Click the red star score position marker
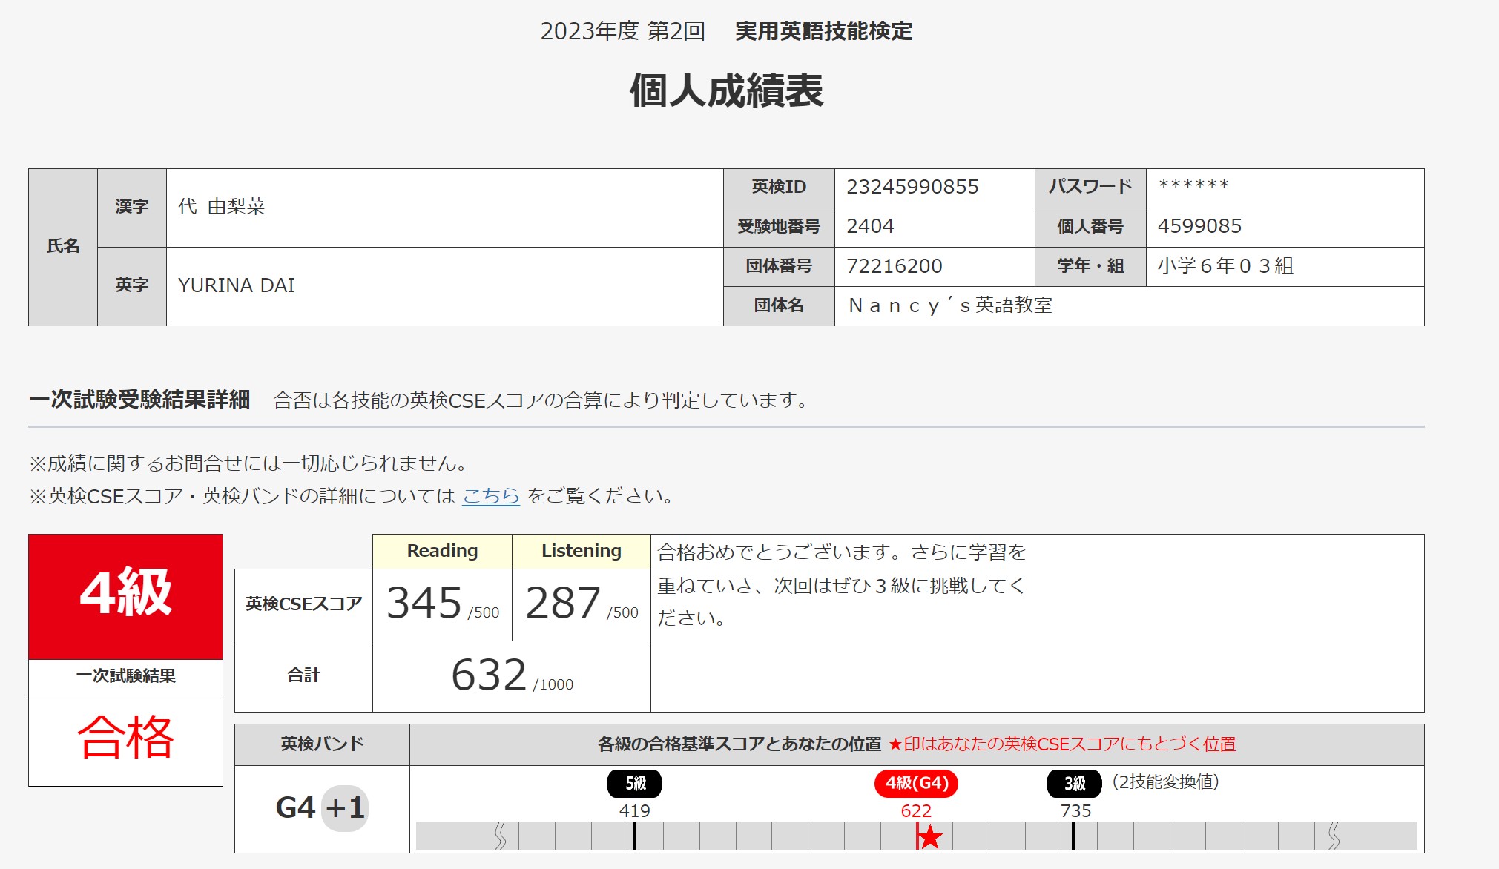The image size is (1499, 869). 929,837
